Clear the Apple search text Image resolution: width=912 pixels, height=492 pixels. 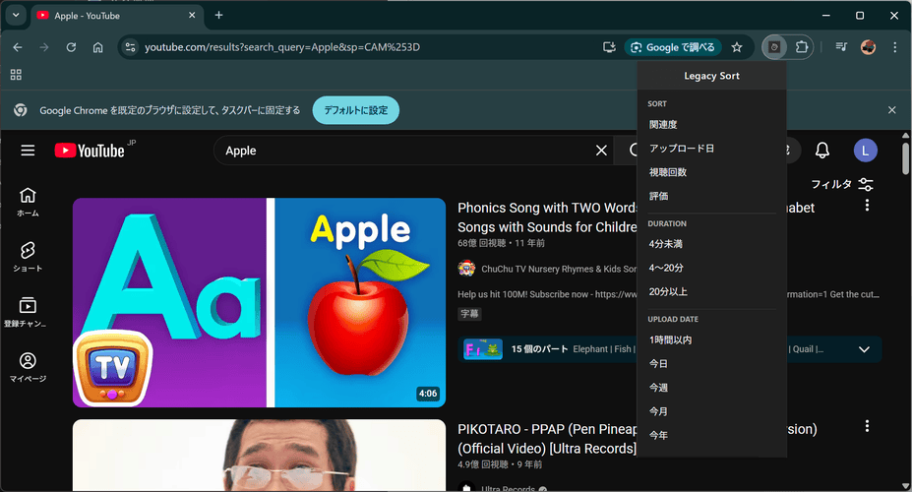601,151
